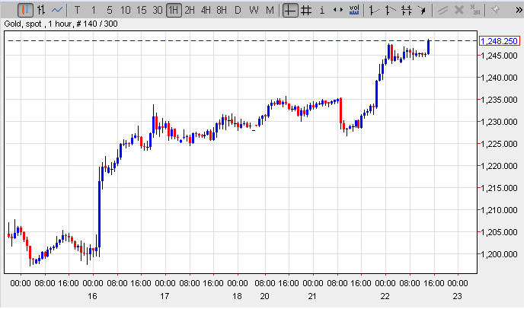Switch to weekly (W) timeframe
This screenshot has height=309, width=527.
coord(254,10)
